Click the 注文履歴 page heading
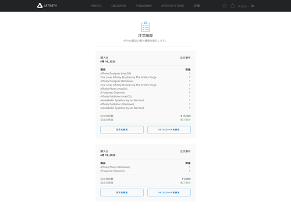 coord(145,36)
